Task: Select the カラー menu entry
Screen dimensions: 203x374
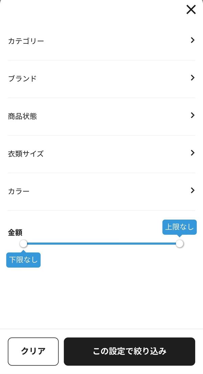Action: pos(101,192)
